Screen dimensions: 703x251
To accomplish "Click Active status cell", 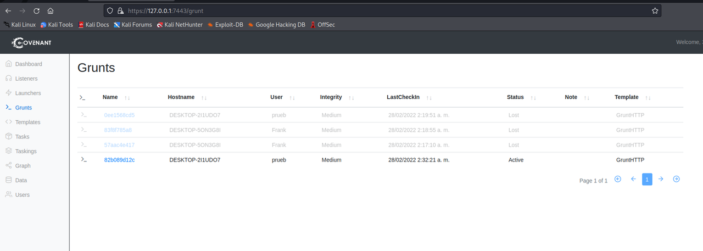I will tap(516, 160).
